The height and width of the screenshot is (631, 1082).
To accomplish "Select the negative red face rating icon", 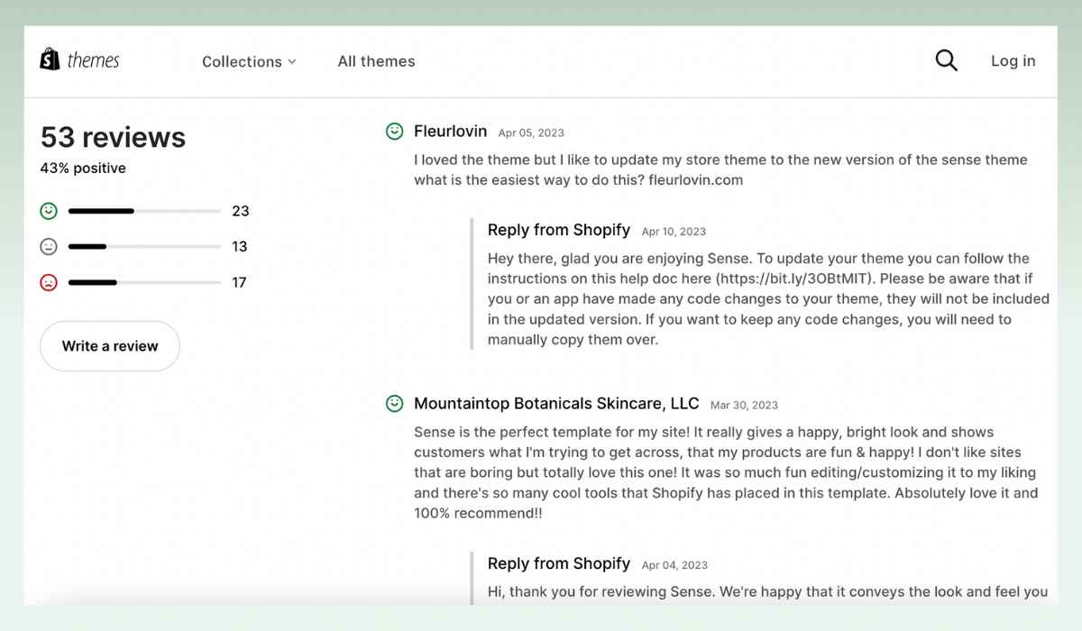I will click(49, 282).
